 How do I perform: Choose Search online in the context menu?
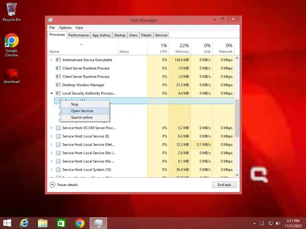point(85,117)
